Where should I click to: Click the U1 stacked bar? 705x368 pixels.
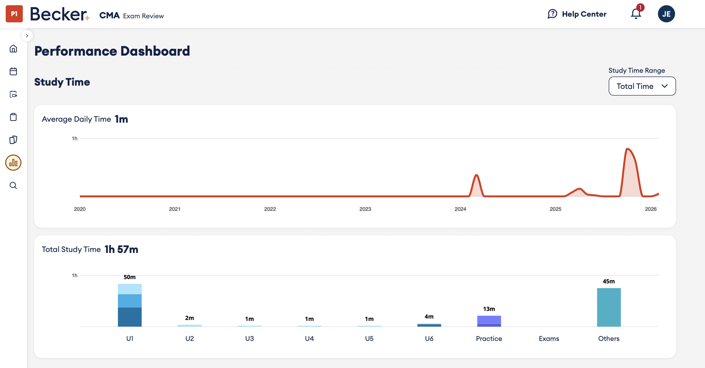pos(130,305)
